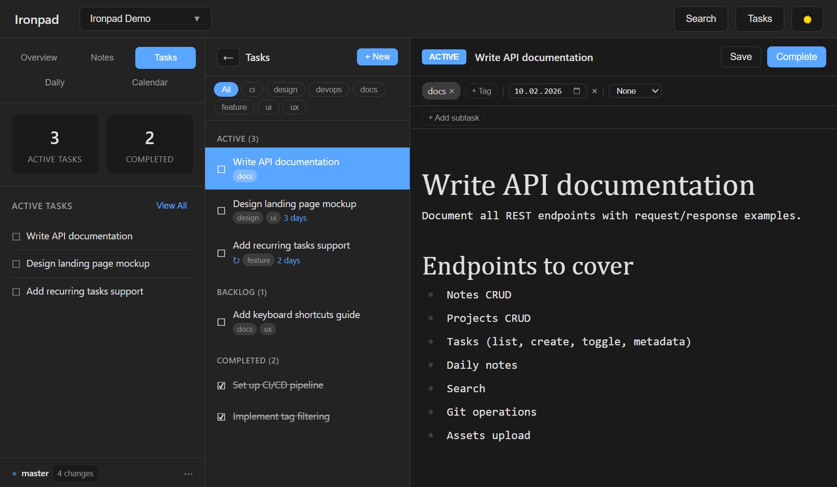Click the back arrow beside the Tasks header

click(x=228, y=57)
